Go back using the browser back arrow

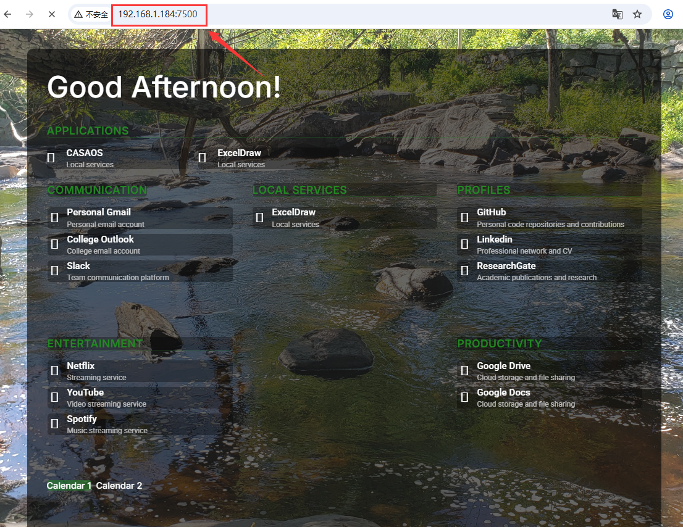(x=8, y=14)
